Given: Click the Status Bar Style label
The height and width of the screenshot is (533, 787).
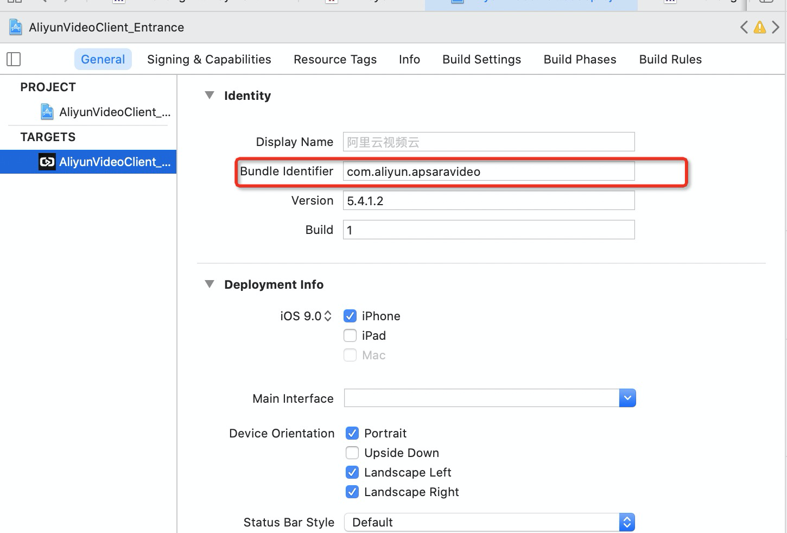Looking at the screenshot, I should pyautogui.click(x=289, y=522).
